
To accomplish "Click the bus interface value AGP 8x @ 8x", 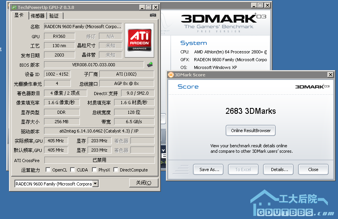I will (127, 83).
